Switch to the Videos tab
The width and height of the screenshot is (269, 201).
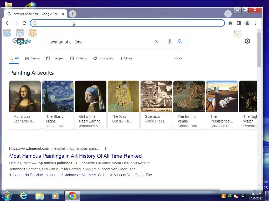pos(78,58)
